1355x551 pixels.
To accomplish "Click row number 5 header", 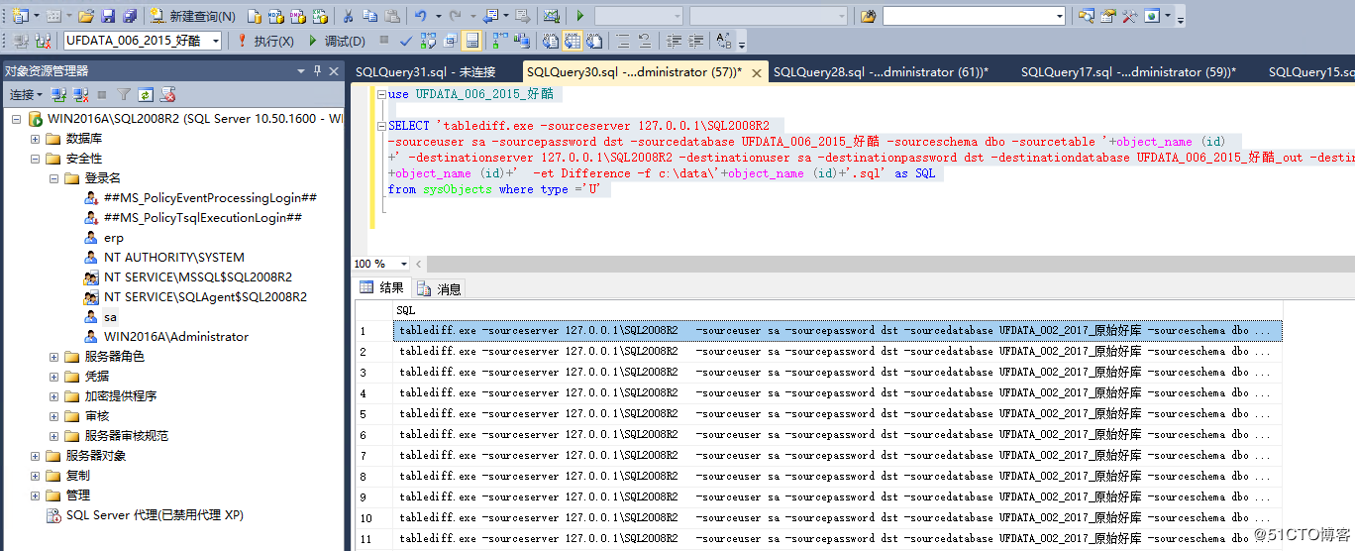I will 374,413.
